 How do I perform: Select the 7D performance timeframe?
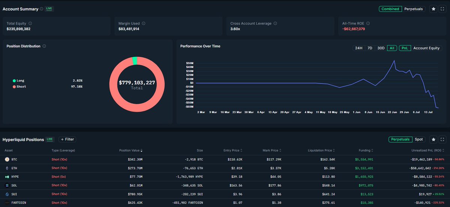(x=370, y=48)
